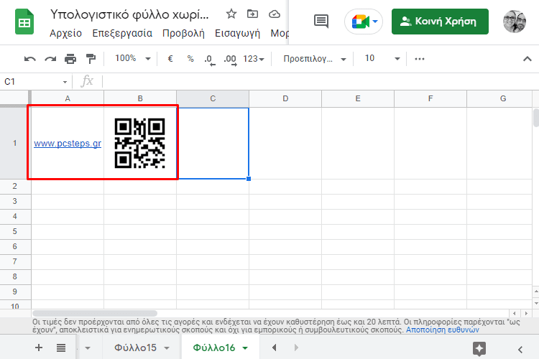Open the Google account avatar

coord(515,22)
